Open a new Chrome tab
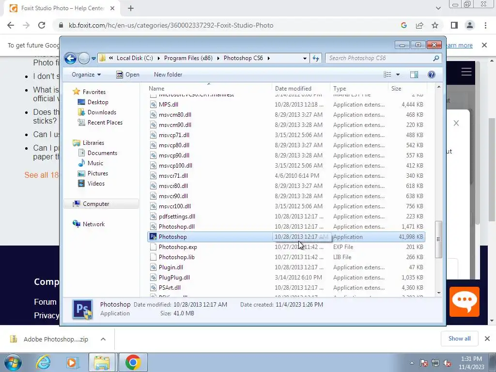Screen dimensions: 496x372 click(x=131, y=9)
